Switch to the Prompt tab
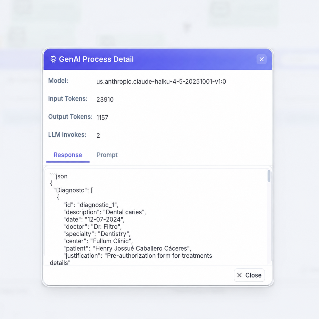 (x=107, y=155)
